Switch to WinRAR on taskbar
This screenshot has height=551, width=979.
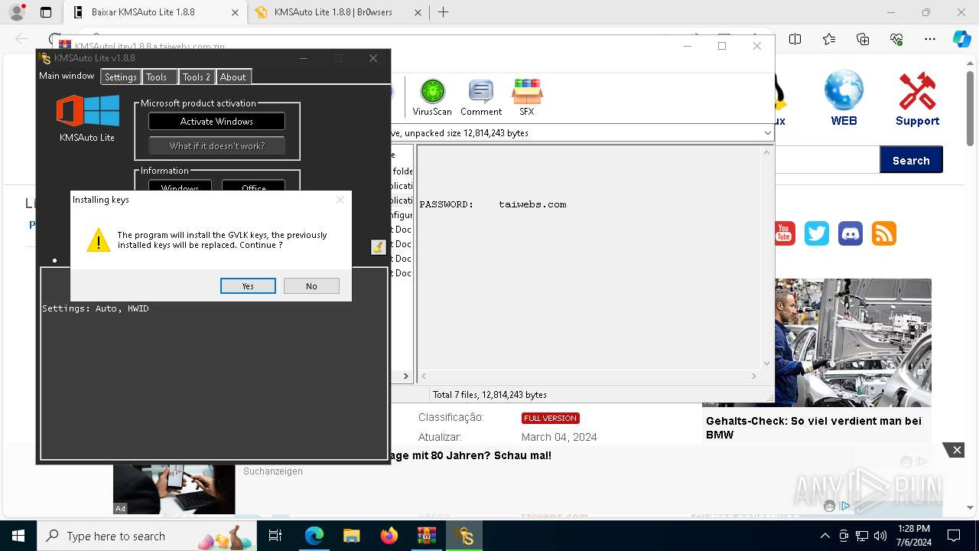[426, 536]
